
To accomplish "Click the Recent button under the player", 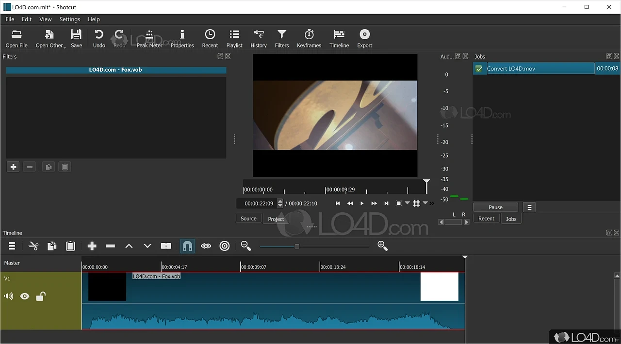I will coord(486,219).
